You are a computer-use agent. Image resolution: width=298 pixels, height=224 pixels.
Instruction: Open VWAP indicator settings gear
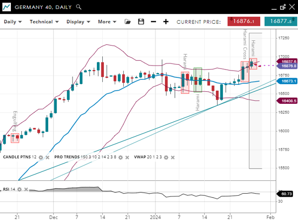coord(166,157)
